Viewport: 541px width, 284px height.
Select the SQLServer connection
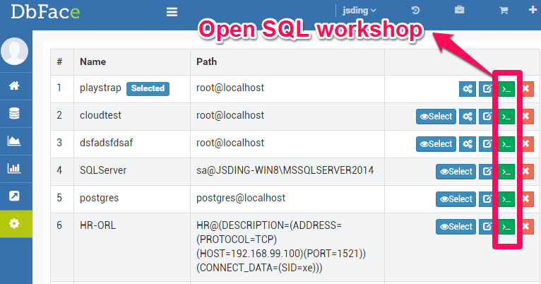[456, 172]
